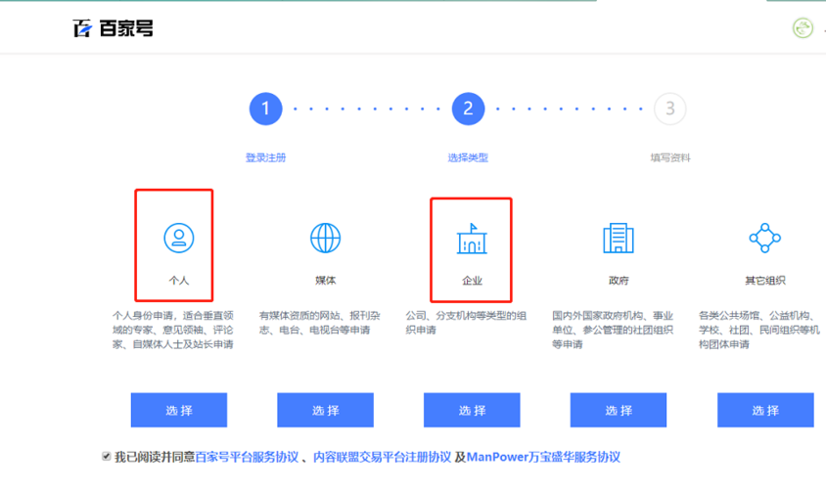The width and height of the screenshot is (826, 489).
Task: Click description starting 公司、分支机构
Action: pos(466,323)
